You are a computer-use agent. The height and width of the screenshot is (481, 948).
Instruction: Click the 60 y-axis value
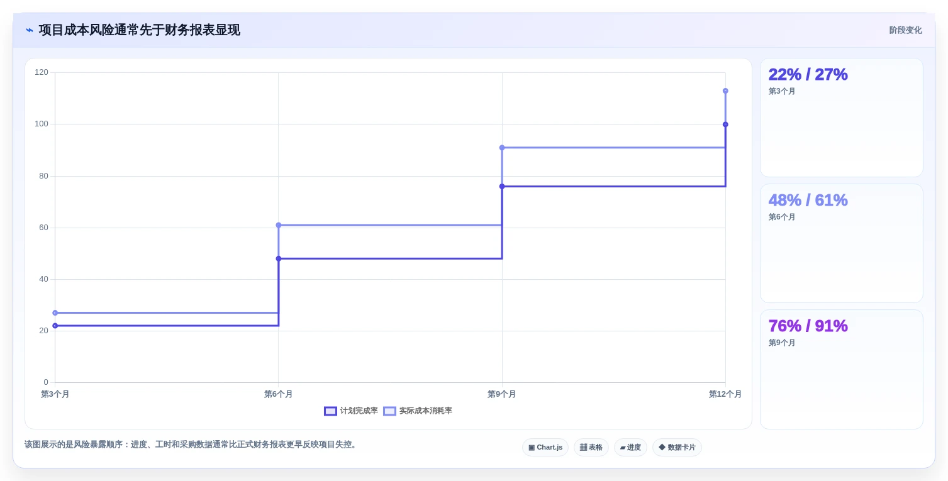point(43,228)
